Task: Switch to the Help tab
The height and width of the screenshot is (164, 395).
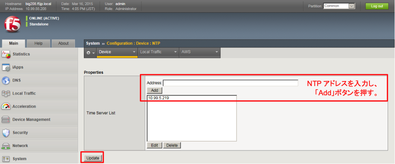Action: pos(39,43)
